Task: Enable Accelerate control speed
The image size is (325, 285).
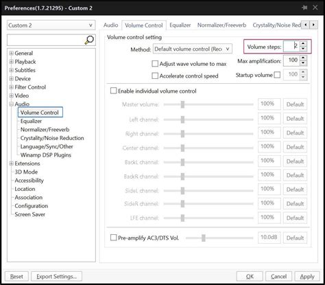Action: pyautogui.click(x=155, y=76)
